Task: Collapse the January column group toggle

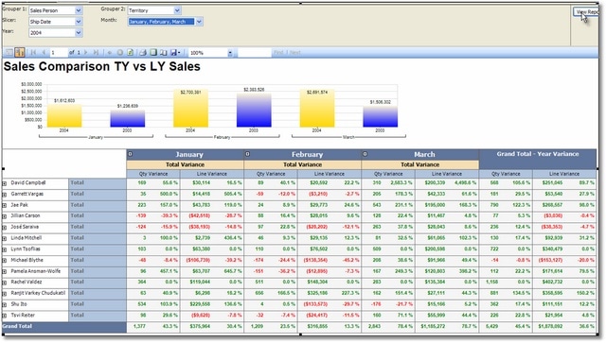Action: 131,154
